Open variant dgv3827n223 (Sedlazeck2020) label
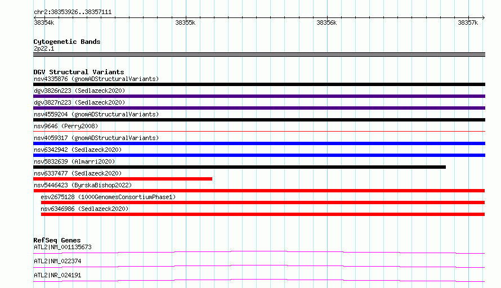 [79, 102]
